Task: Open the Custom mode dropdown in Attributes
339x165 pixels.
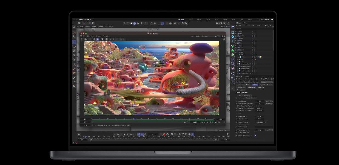Action: 267,82
